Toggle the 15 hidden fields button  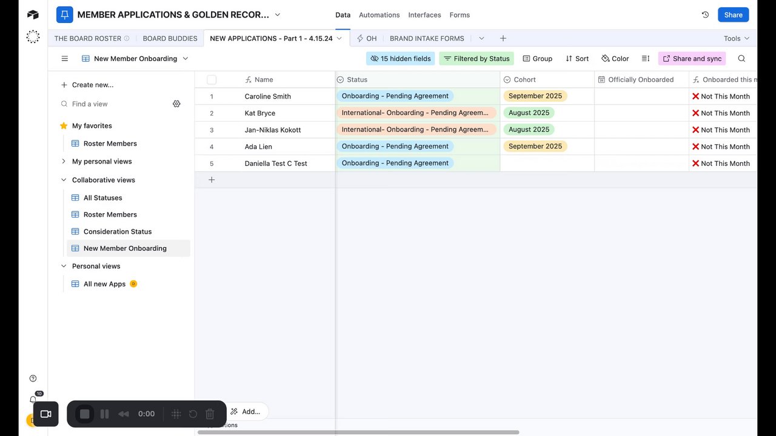pos(401,59)
